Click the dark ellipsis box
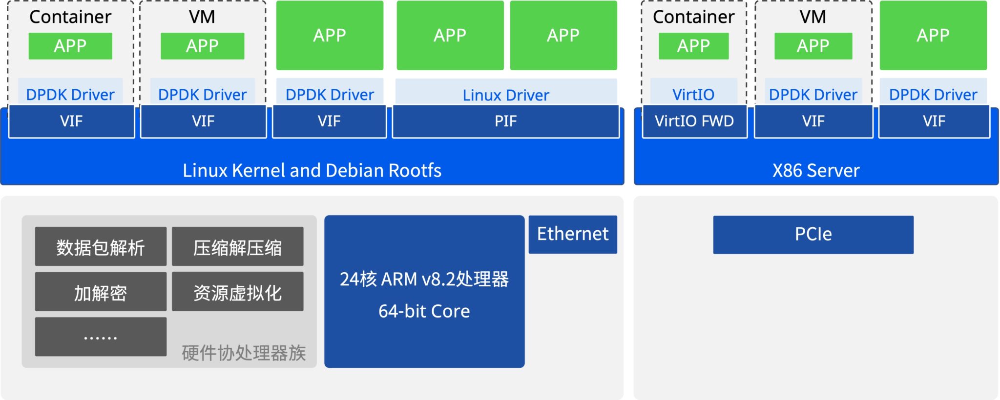 101,337
